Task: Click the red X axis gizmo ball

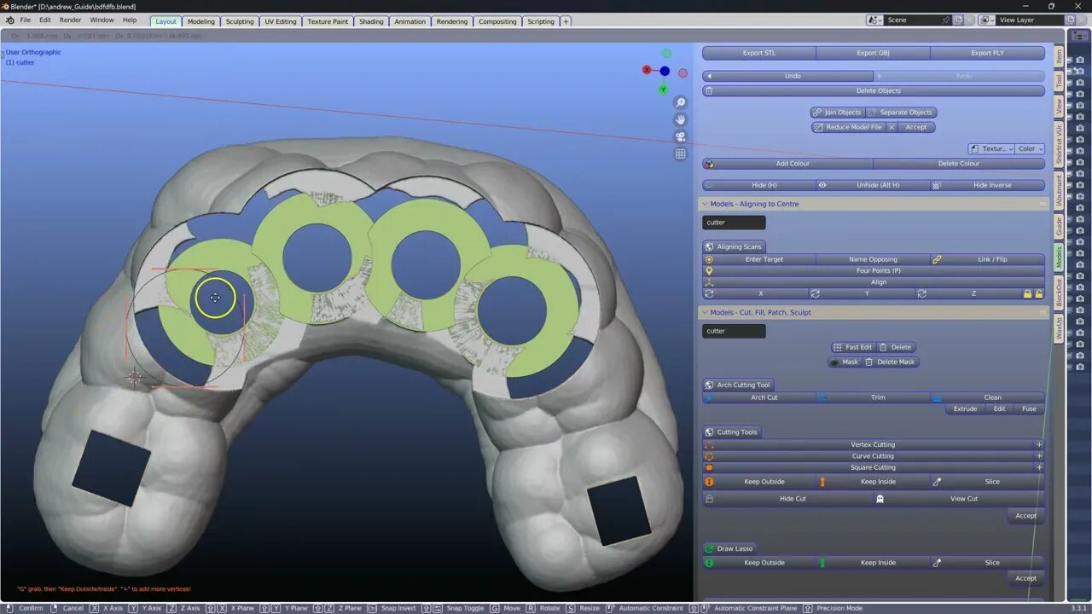Action: [647, 70]
